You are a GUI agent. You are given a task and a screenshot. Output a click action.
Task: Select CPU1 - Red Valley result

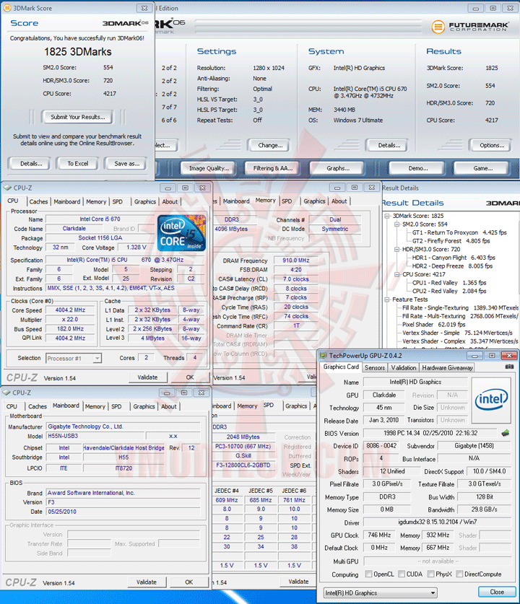[x=449, y=283]
